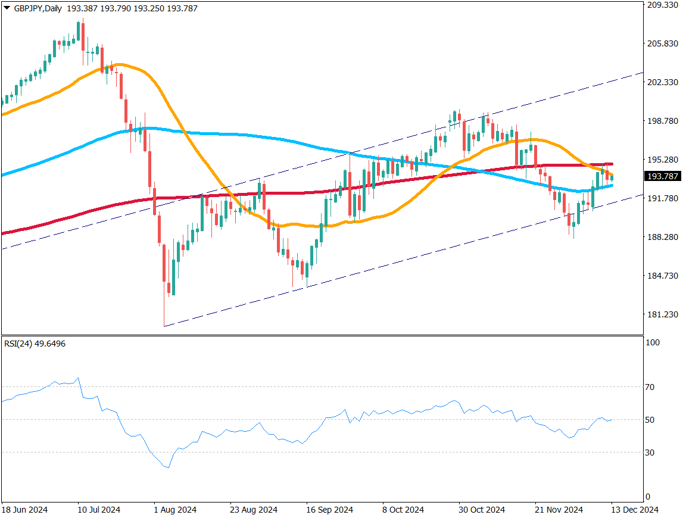This screenshot has height=518, width=686.
Task: Click the right end of blue moving average
Action: point(612,186)
